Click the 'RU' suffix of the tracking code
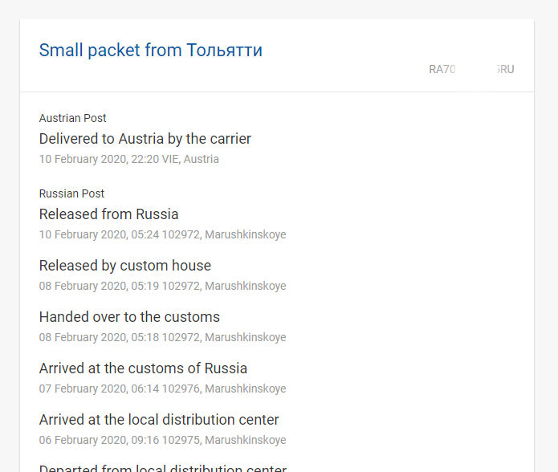The width and height of the screenshot is (558, 472). pos(505,69)
